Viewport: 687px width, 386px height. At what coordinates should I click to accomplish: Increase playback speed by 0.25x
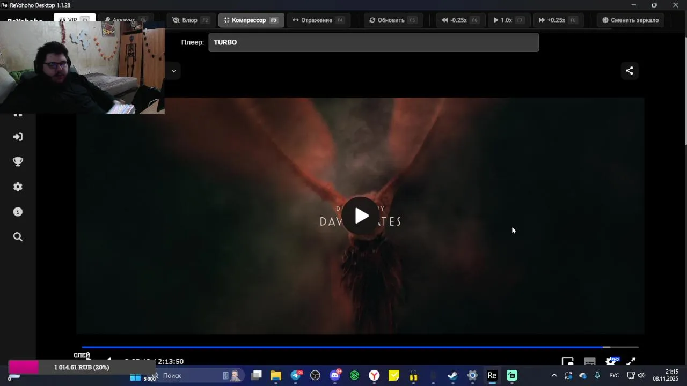click(x=558, y=20)
